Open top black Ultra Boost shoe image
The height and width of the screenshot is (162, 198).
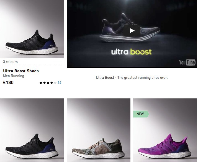click(32, 29)
